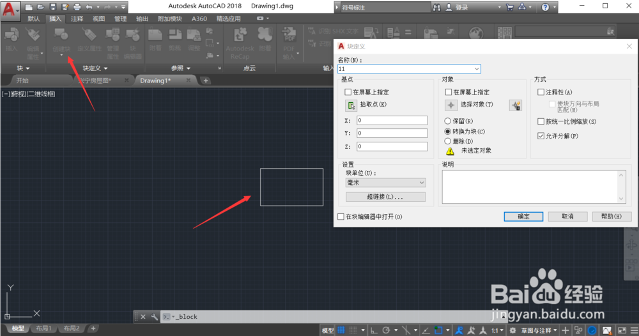Click the 取消 button in block dialog

(x=567, y=217)
